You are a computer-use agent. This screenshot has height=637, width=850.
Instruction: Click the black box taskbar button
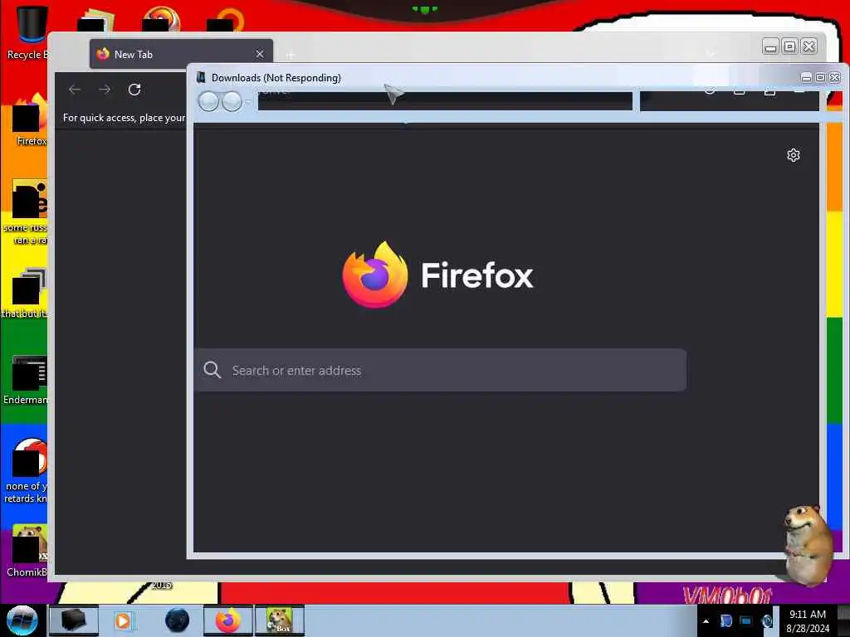point(74,620)
